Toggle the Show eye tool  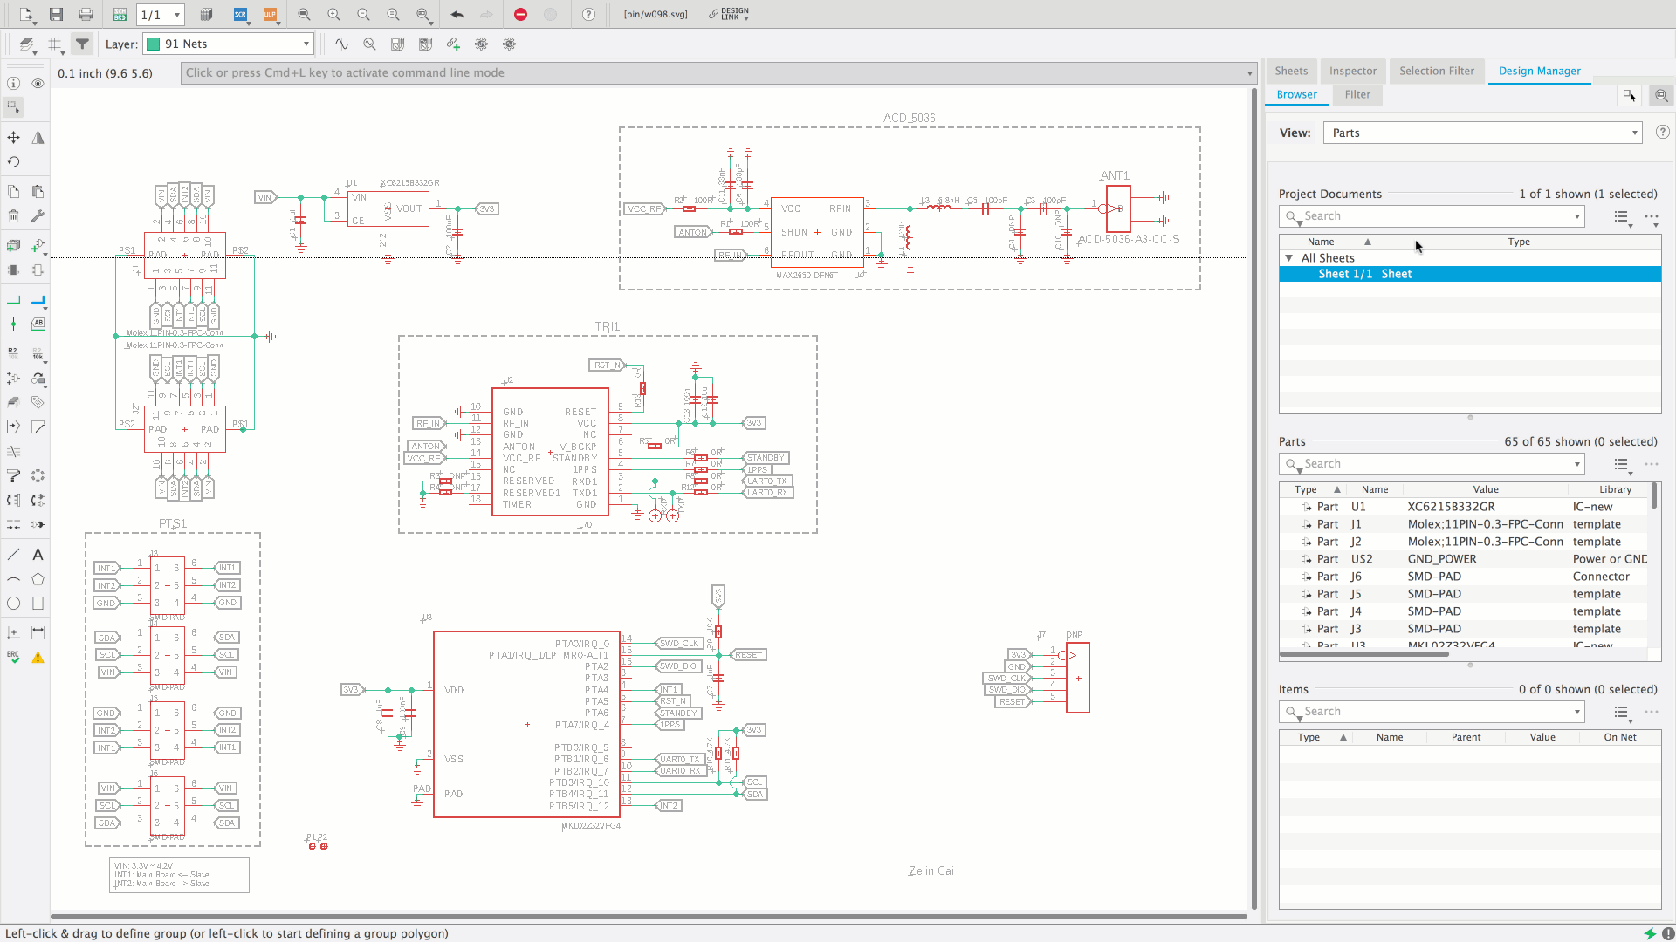pyautogui.click(x=38, y=84)
